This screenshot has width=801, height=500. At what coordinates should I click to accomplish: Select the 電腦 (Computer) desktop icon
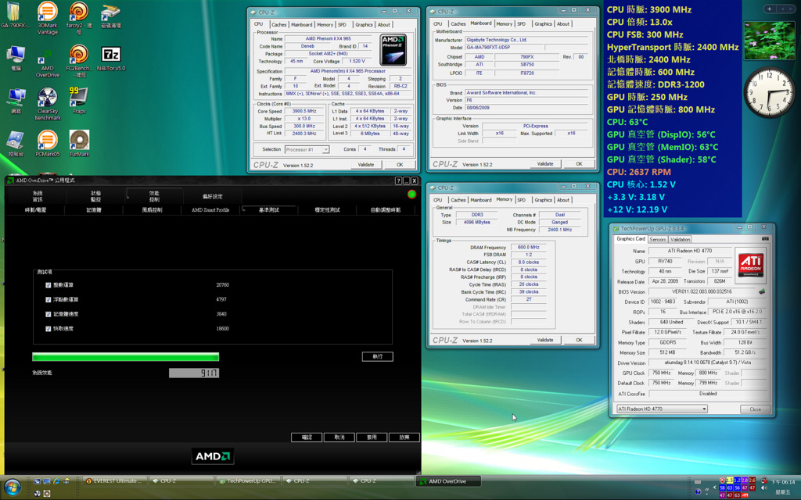(x=16, y=58)
